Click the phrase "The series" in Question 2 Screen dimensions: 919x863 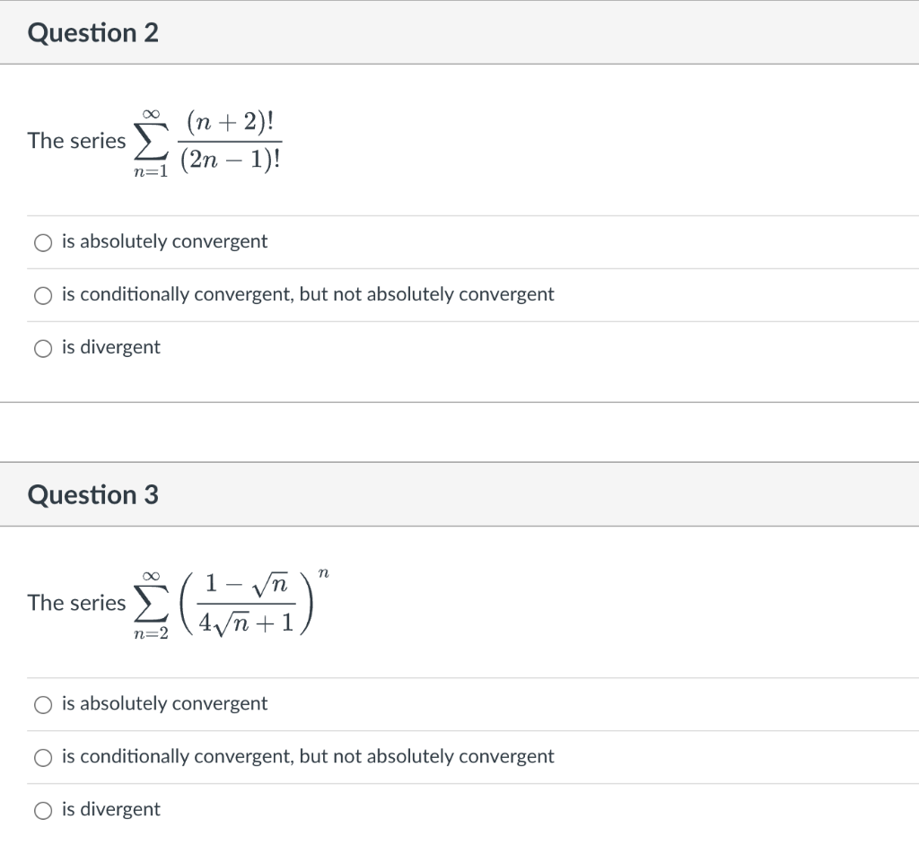tap(75, 141)
